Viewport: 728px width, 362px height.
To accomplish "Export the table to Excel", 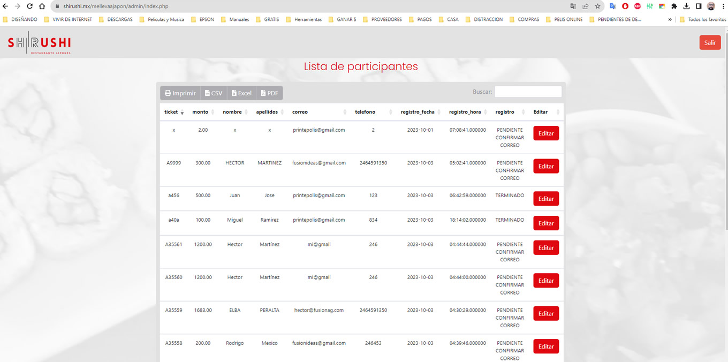I will (x=241, y=93).
